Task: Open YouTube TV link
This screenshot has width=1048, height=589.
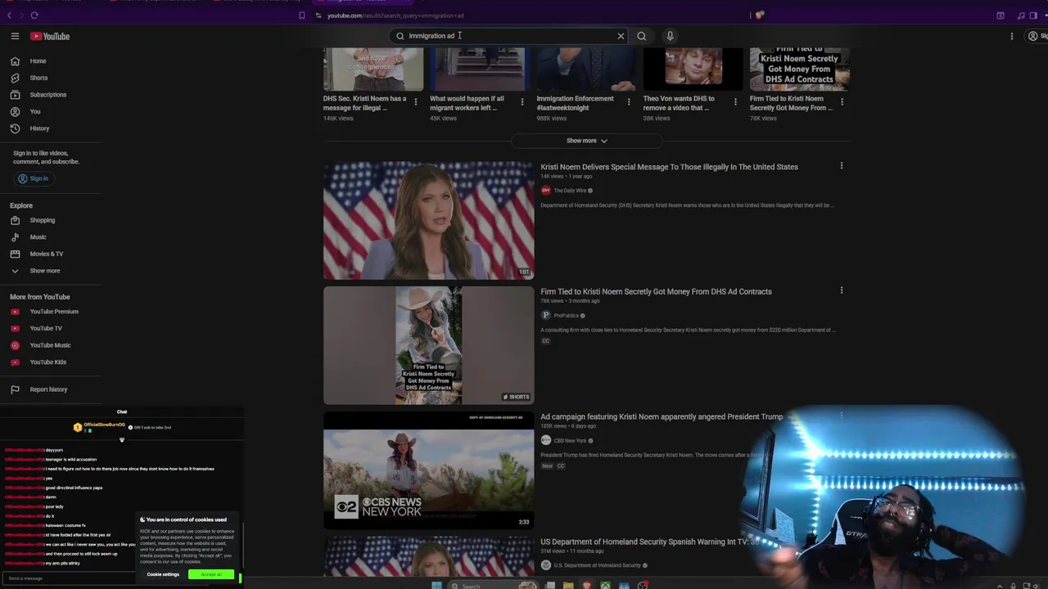Action: (x=46, y=328)
